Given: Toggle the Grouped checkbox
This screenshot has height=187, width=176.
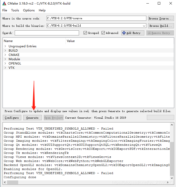Looking at the screenshot, I should (85, 33).
